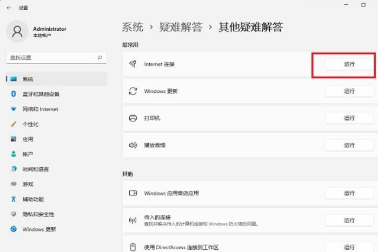The height and width of the screenshot is (252, 378).
Task: Click the sync arrows icon in Windows 更新 row
Action: point(133,91)
